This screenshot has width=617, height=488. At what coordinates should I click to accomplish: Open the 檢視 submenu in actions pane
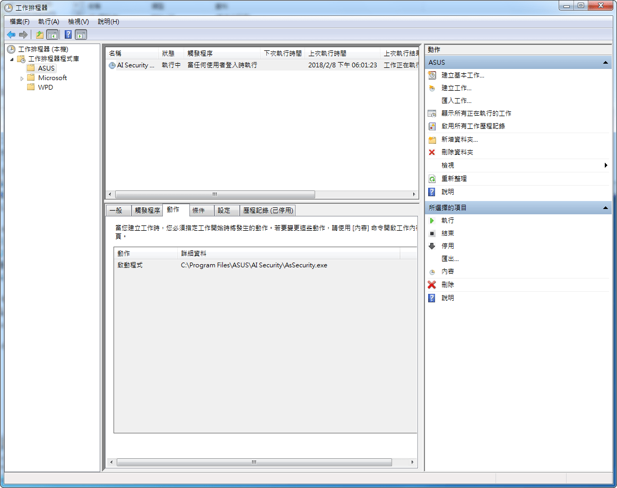(x=448, y=165)
